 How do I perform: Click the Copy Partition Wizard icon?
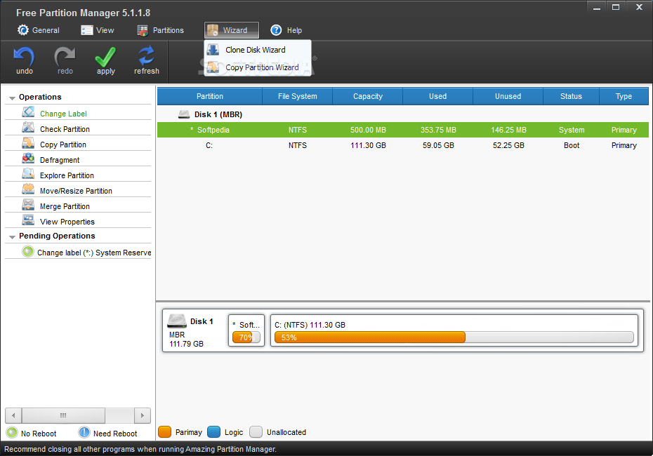tap(213, 67)
